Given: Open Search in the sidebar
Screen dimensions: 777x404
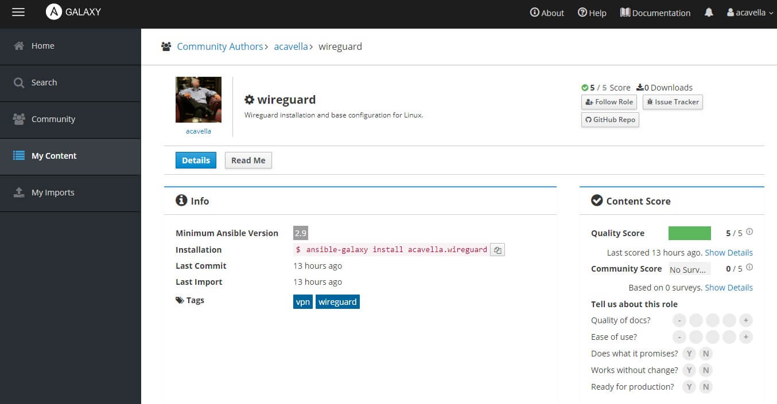Looking at the screenshot, I should 70,83.
